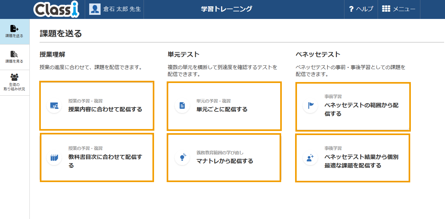
Task: Click the 事前学習 caption text
Action: click(333, 97)
